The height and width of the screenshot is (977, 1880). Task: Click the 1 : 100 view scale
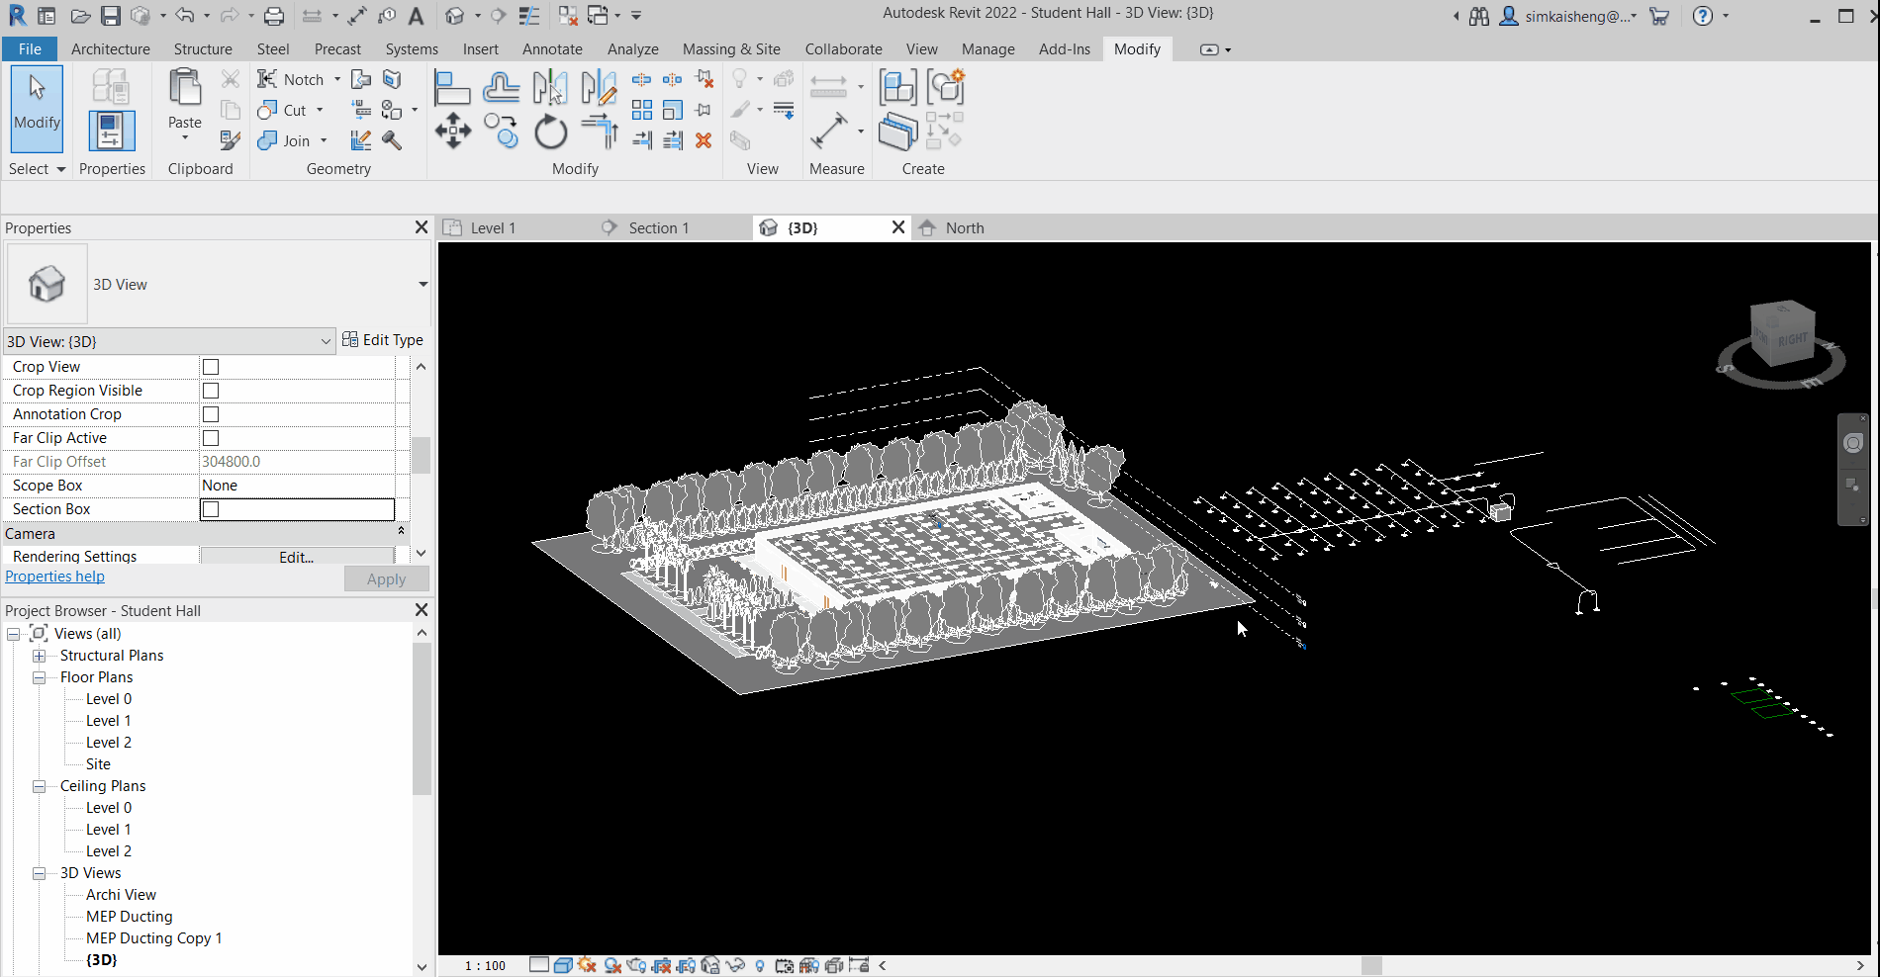point(485,965)
